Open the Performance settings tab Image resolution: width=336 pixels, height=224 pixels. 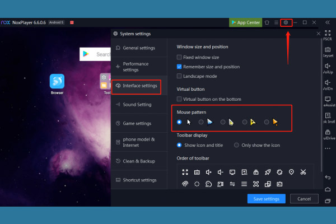point(139,67)
